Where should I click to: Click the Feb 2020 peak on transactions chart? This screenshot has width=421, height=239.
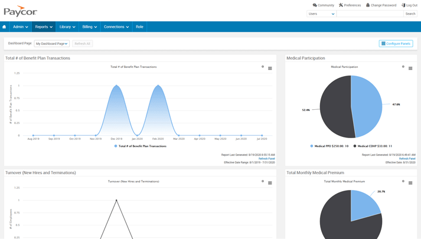158,86
